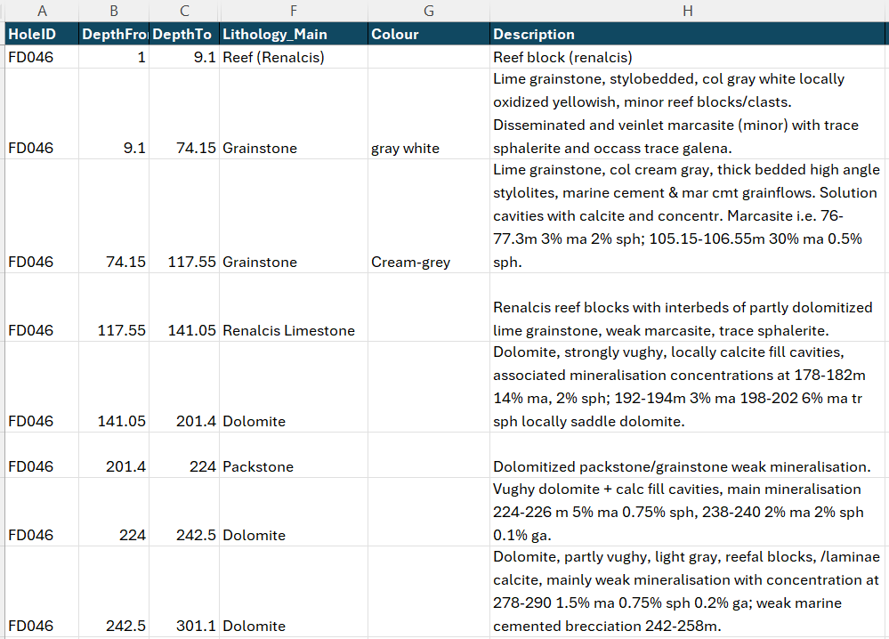Select description starting 'Lime grainstone, stylobedded'
Screen dimensions: 889x639
click(x=687, y=114)
